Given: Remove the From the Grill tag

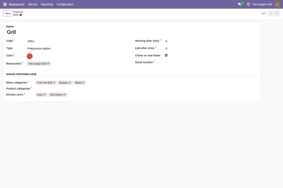Looking at the screenshot, I should click(x=54, y=83).
